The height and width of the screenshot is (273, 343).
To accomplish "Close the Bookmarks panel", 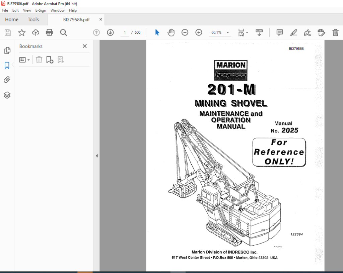I will [x=85, y=46].
